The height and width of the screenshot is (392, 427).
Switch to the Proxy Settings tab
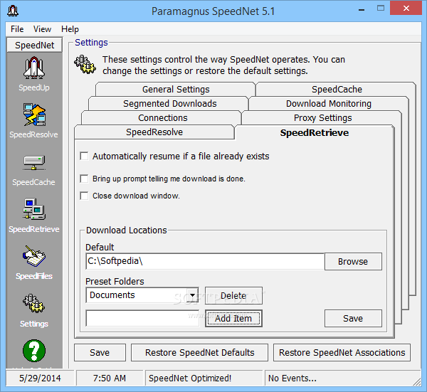pyautogui.click(x=322, y=117)
